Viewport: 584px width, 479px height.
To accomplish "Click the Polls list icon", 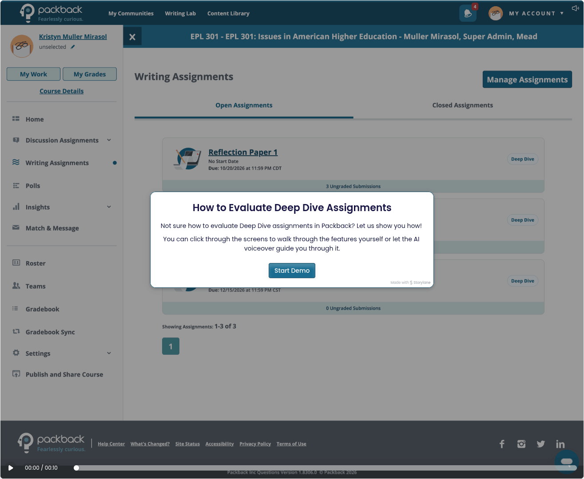I will tap(16, 185).
